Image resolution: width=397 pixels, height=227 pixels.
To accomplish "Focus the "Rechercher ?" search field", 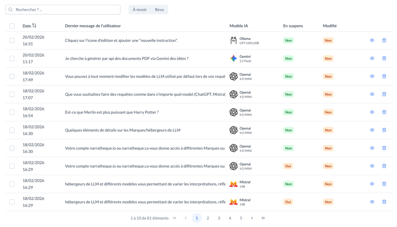I will pyautogui.click(x=66, y=10).
